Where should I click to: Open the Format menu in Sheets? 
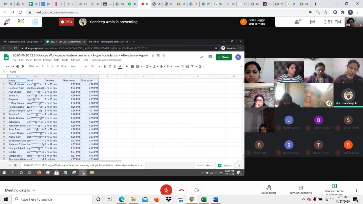point(47,60)
